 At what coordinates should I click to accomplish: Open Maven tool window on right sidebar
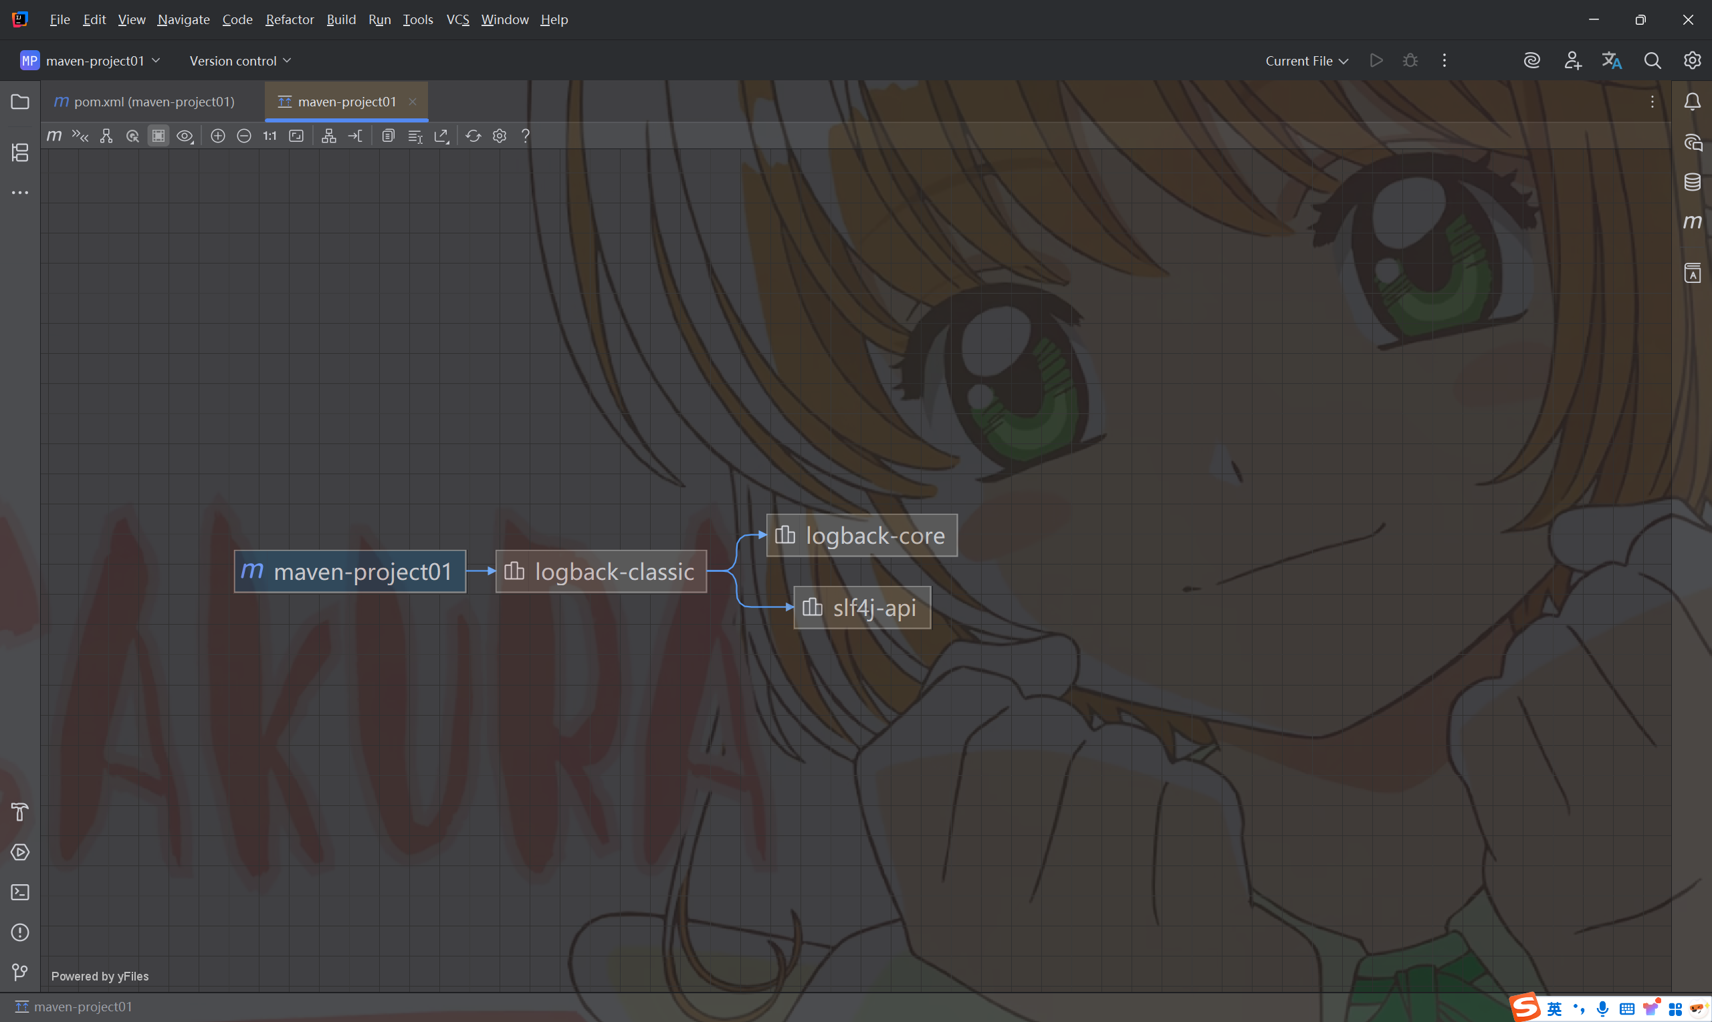coord(1692,222)
